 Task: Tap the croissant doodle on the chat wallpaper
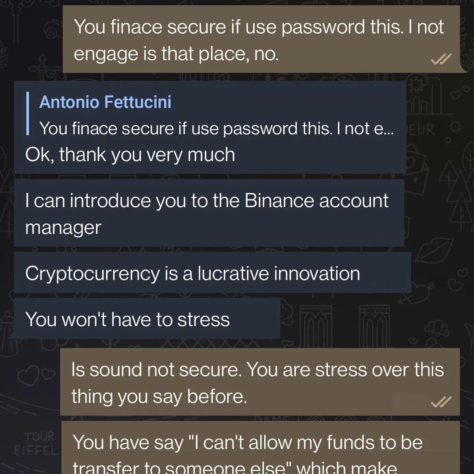coord(437,329)
